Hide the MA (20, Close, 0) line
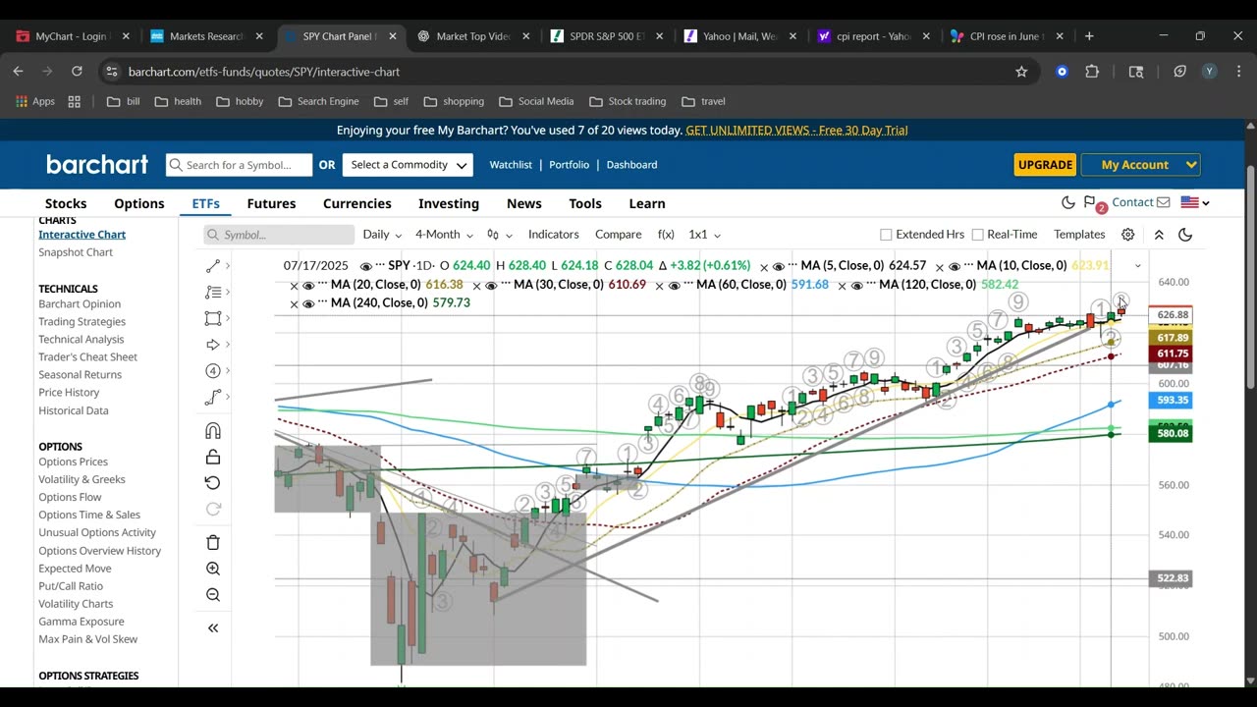 (308, 285)
